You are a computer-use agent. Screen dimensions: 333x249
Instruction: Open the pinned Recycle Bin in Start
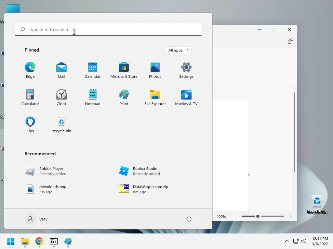coord(61,125)
